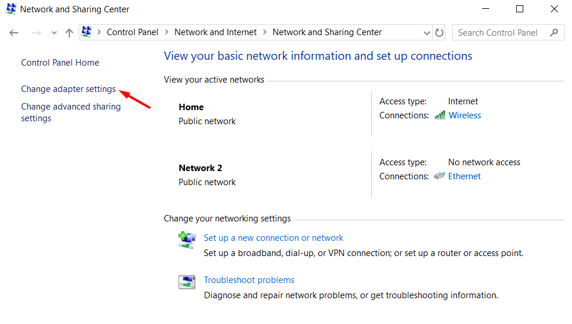Click the Up one level arrow
572x324 pixels.
tap(69, 33)
